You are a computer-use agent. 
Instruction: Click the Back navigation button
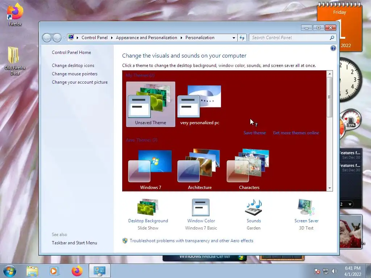(47, 38)
